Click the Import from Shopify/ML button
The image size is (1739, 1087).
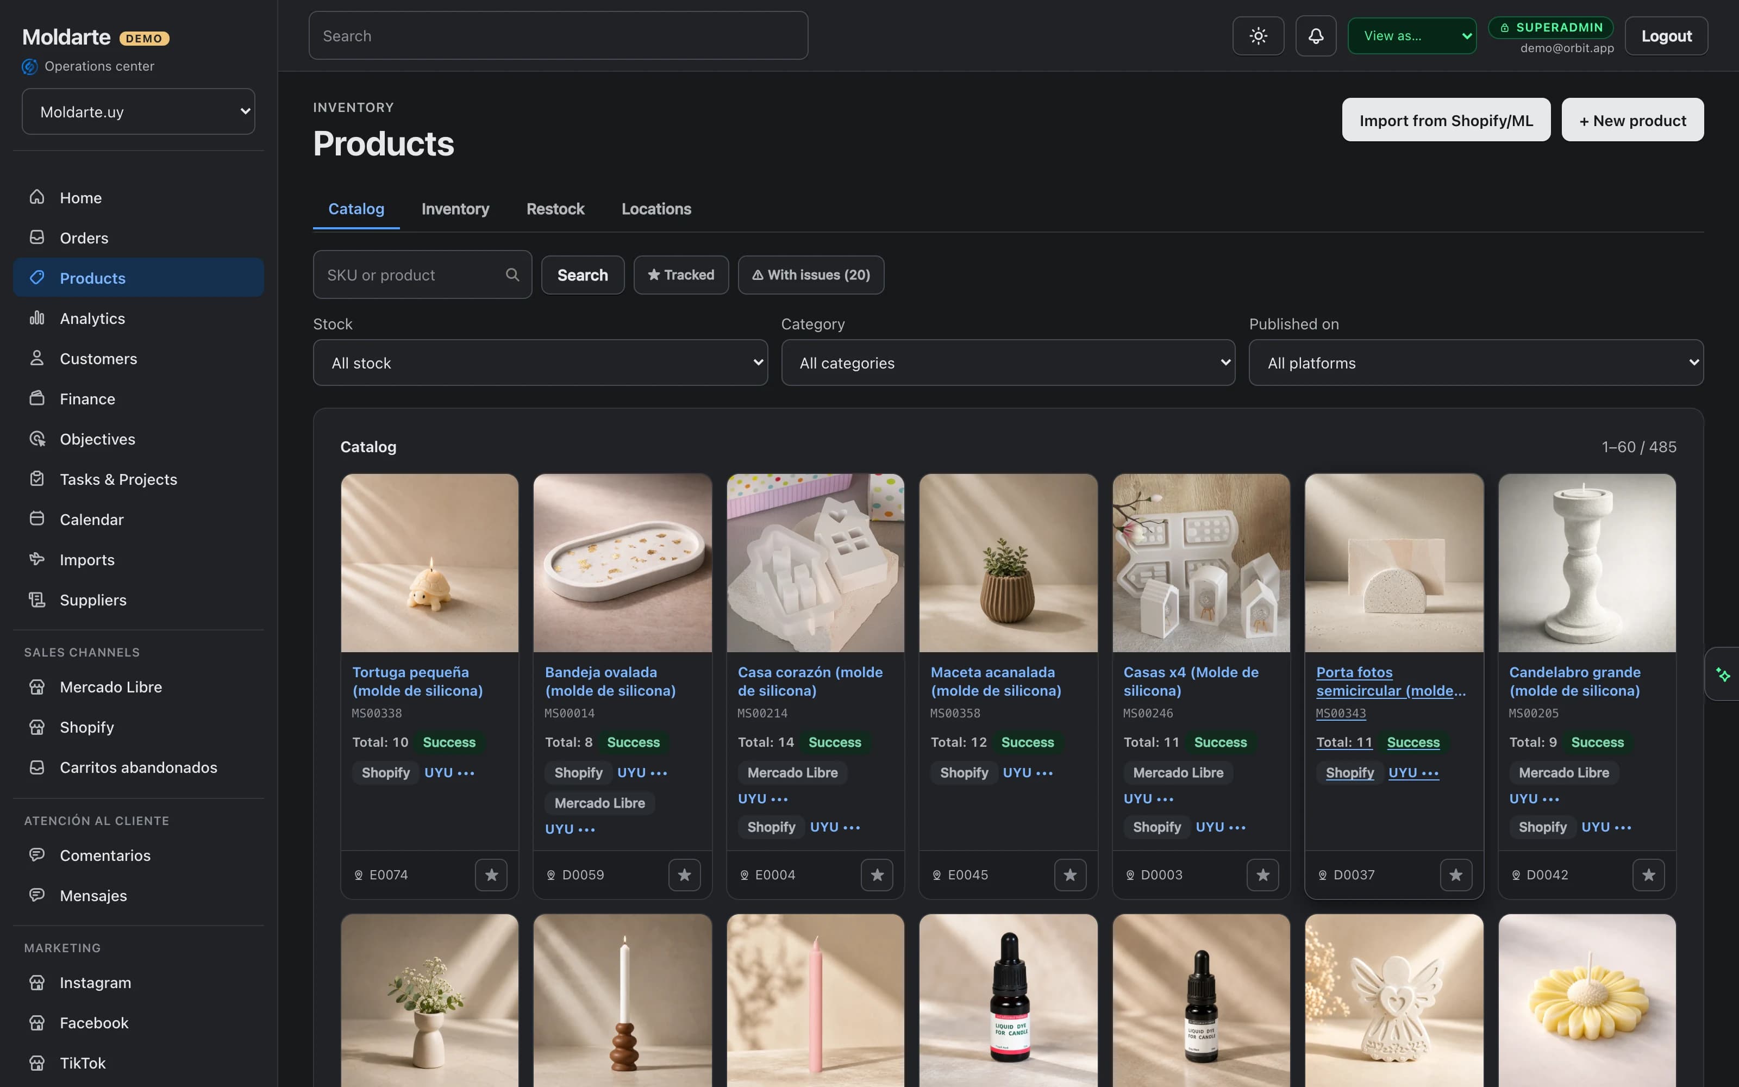(x=1447, y=120)
